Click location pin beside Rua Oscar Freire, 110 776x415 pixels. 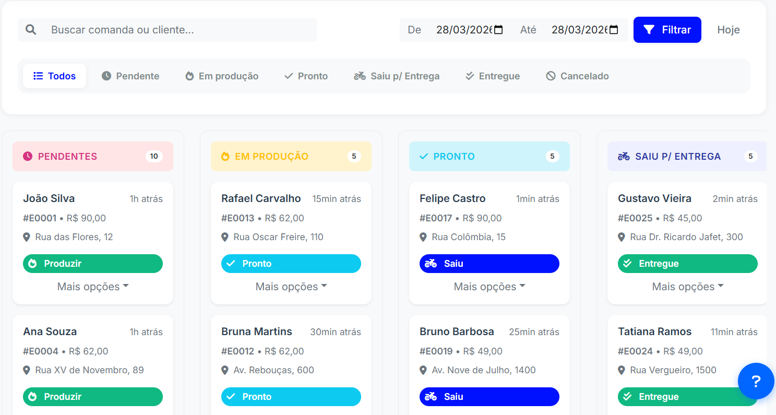(225, 237)
